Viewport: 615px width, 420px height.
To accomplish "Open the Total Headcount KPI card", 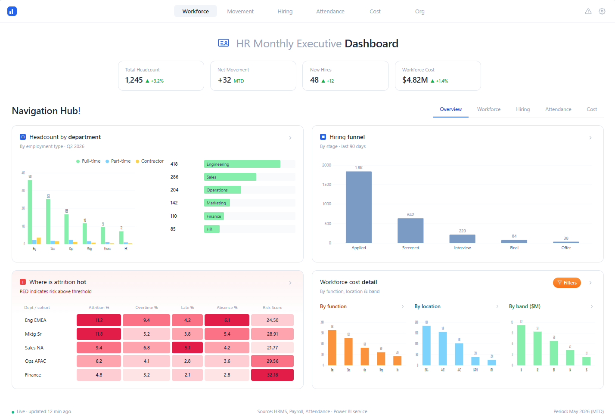I will point(161,76).
